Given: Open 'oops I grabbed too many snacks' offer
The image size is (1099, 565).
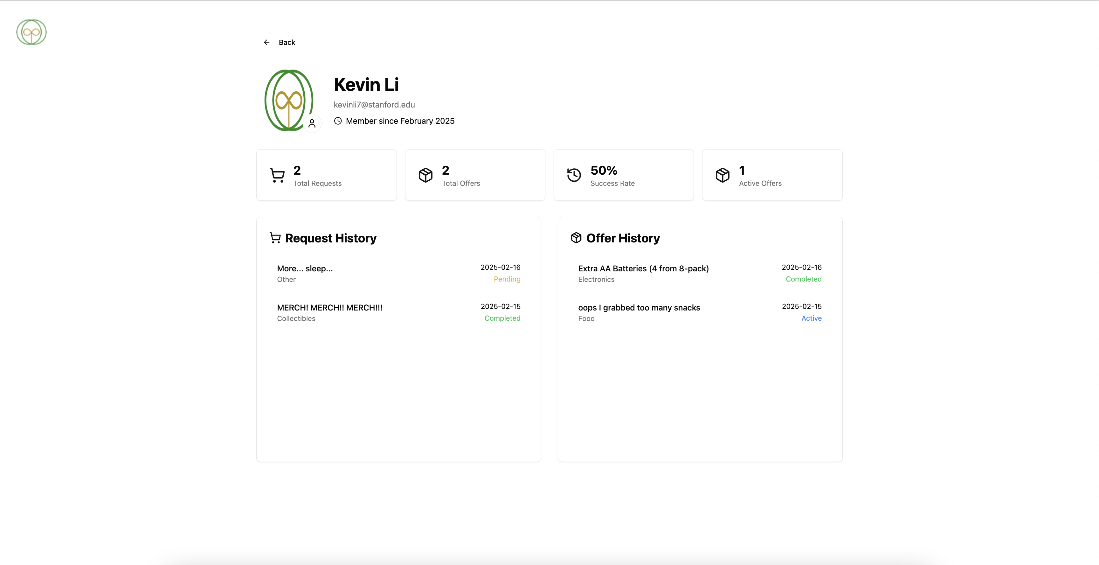Looking at the screenshot, I should pos(639,308).
